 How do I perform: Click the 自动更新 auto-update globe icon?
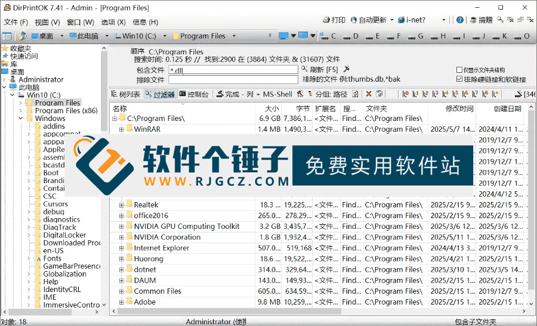[354, 20]
